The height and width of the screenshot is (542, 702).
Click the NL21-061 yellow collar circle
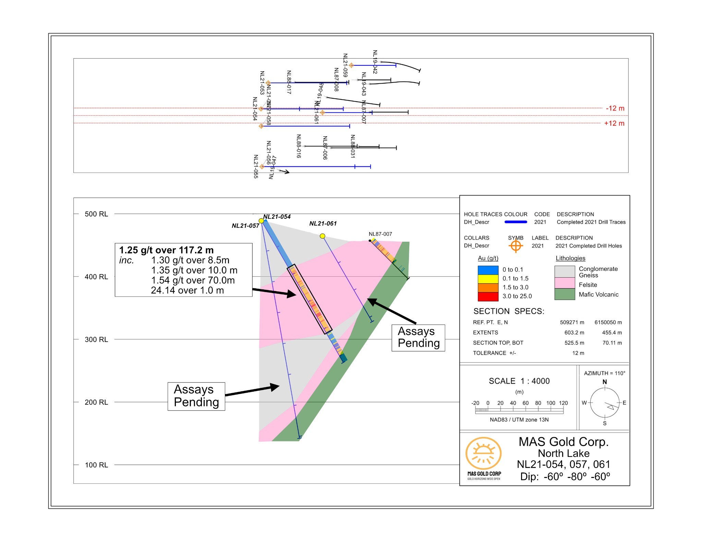(323, 236)
